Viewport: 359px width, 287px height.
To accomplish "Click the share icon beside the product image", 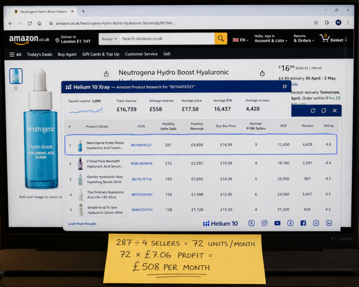I will tap(106, 74).
